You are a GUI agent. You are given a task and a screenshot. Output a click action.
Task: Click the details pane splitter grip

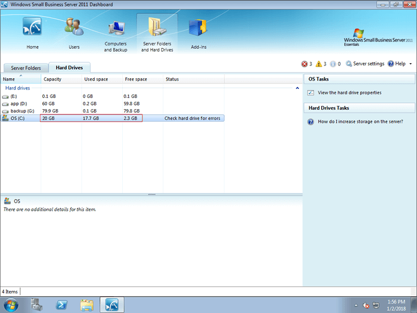(151, 194)
